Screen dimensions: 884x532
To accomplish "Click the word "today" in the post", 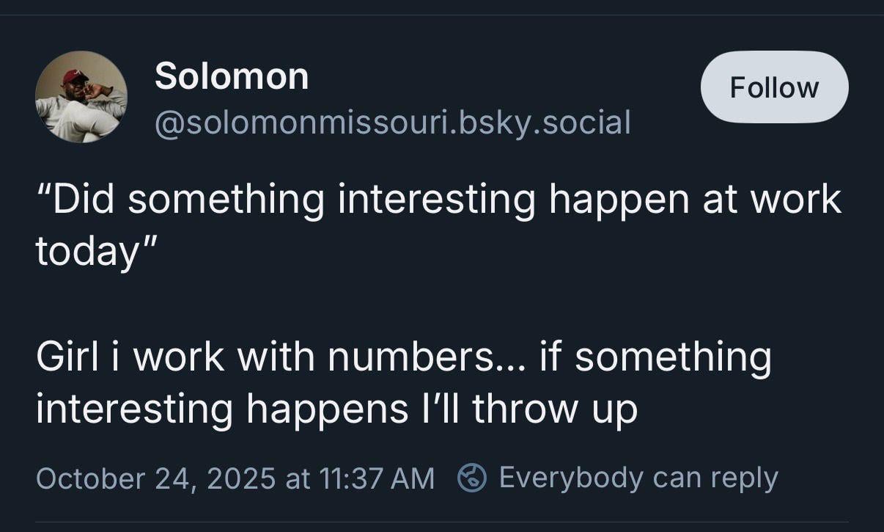I will [x=86, y=252].
